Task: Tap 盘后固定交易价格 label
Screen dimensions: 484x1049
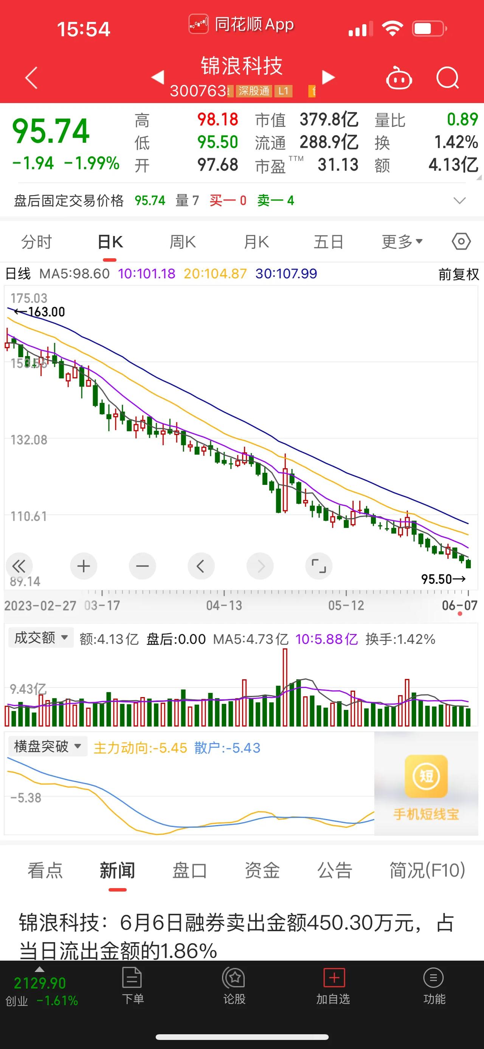Action: click(x=69, y=201)
